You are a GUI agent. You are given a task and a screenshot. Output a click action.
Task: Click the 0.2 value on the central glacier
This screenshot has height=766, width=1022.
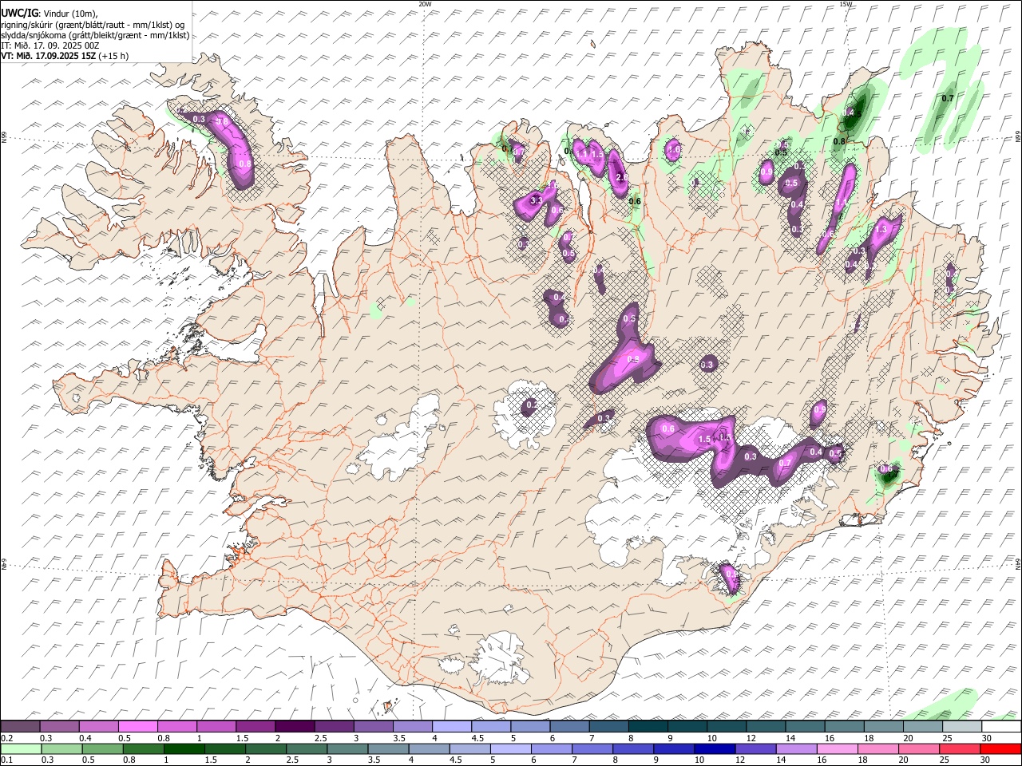pos(532,405)
